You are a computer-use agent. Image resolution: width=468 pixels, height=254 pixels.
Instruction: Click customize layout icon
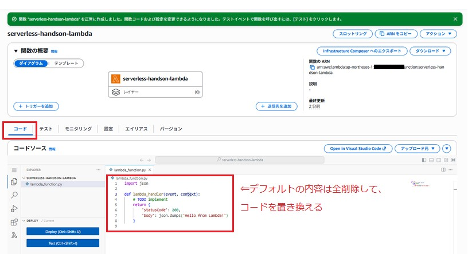(446, 160)
